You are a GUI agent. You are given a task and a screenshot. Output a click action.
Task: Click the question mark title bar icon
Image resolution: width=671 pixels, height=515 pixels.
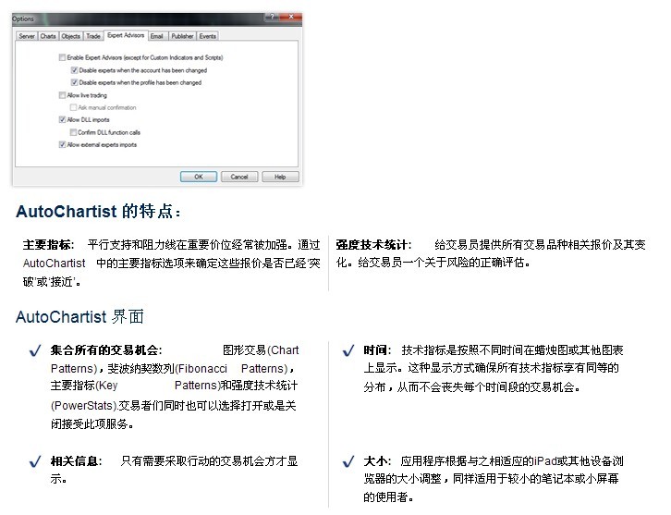[x=272, y=17]
